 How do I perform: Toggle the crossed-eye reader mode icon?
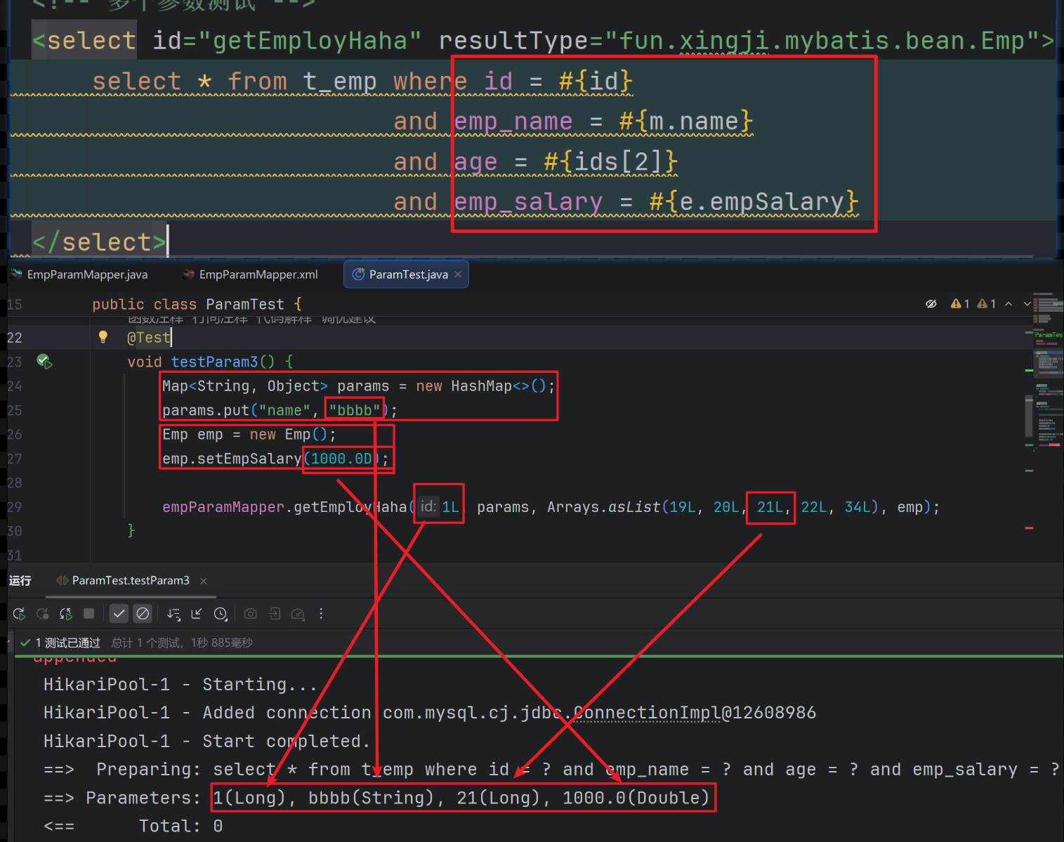(x=931, y=304)
